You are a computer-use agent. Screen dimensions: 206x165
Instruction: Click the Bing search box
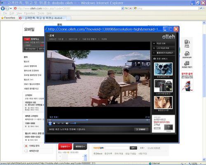166,8
